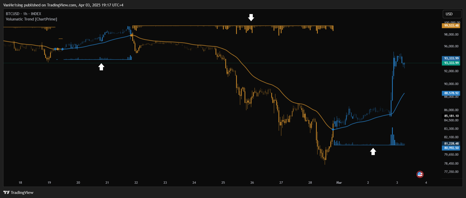Click the green 93,333.99 current price label
This screenshot has height=198, width=466.
point(451,63)
